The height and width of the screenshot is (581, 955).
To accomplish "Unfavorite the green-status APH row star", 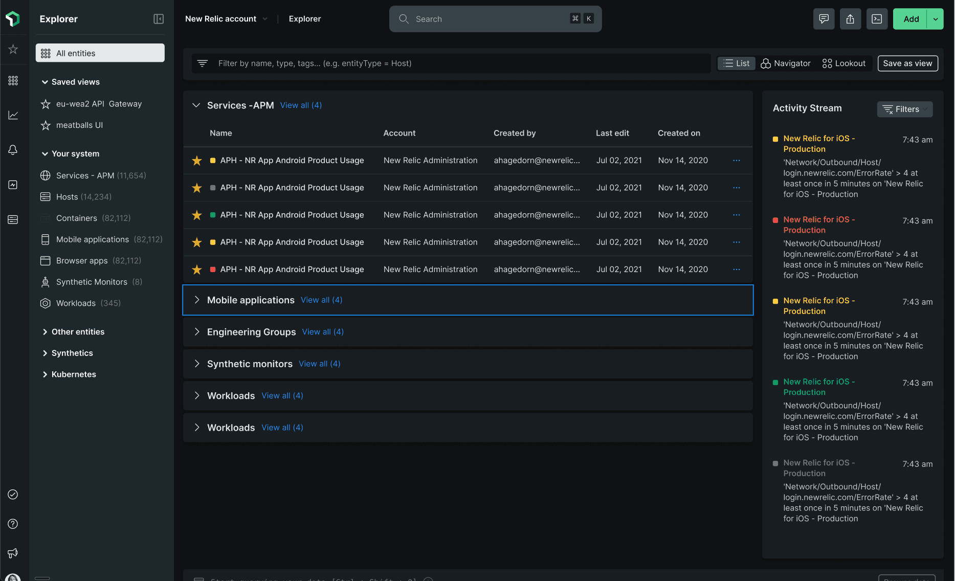I will (x=197, y=215).
